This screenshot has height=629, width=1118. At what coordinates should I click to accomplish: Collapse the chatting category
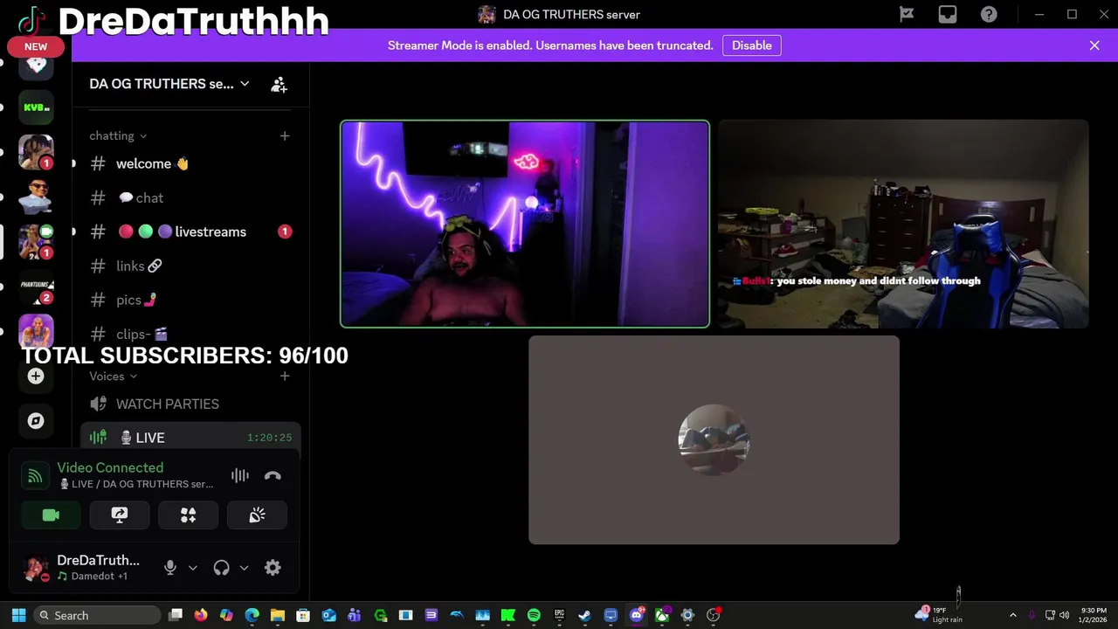coord(118,135)
